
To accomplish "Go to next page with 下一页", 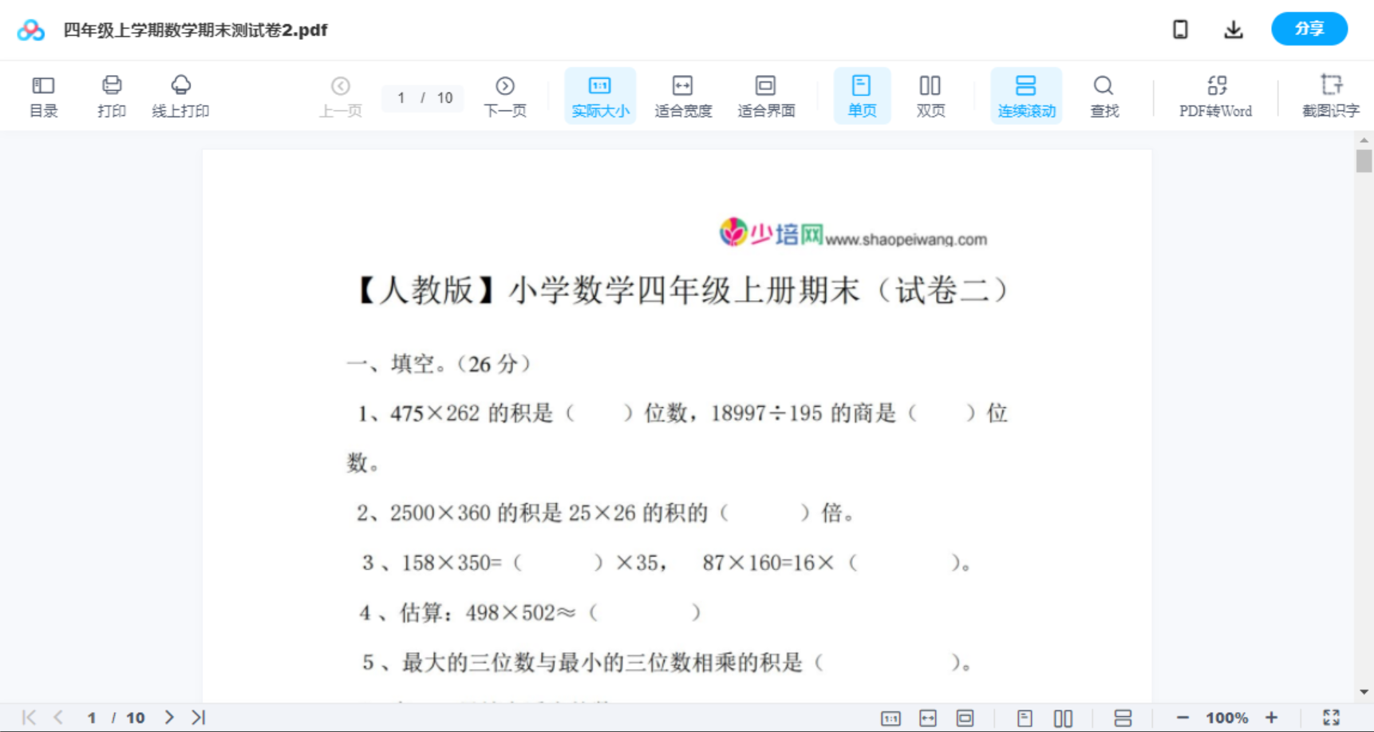I will [505, 95].
